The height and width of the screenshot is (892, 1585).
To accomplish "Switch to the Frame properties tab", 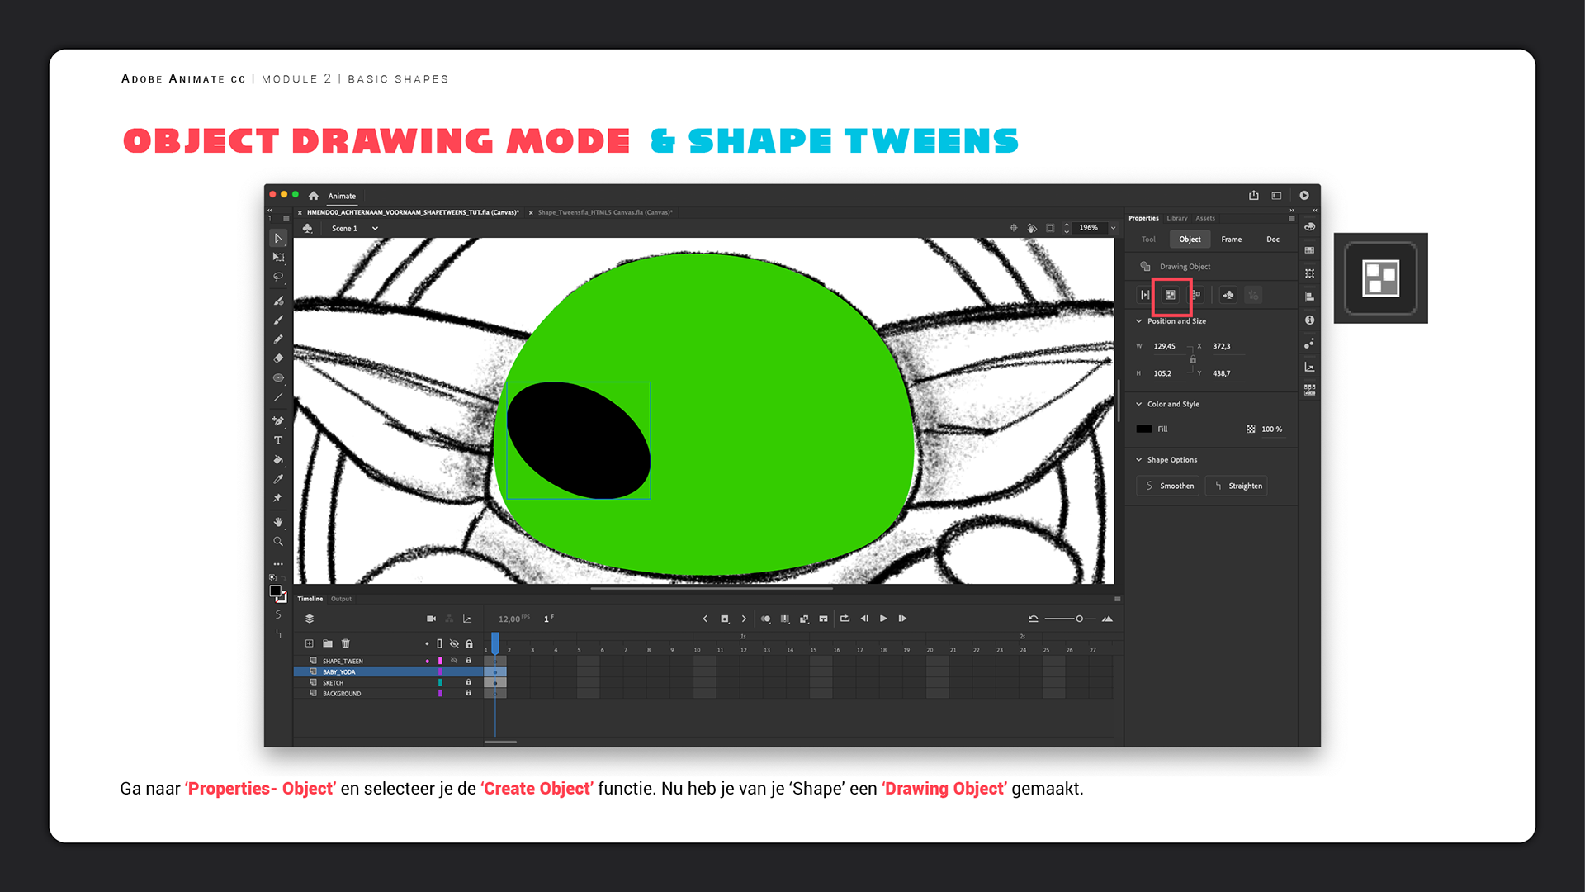I will (1231, 240).
